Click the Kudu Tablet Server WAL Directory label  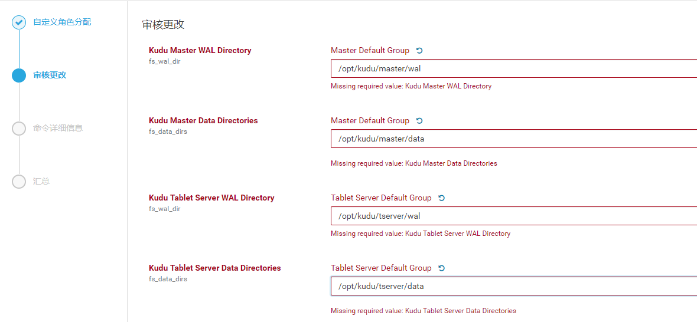coord(211,198)
